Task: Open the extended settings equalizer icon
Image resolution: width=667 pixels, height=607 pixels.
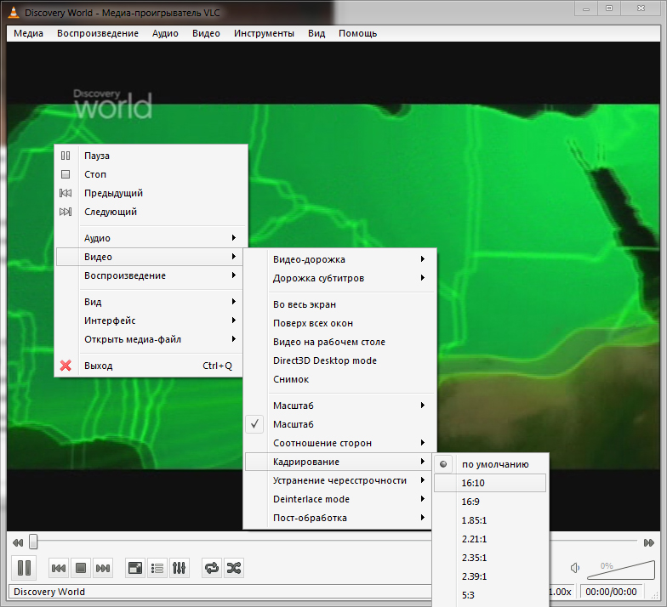Action: 179,568
